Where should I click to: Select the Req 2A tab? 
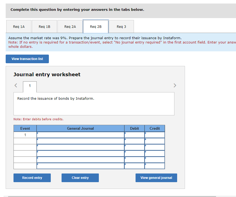click(70, 26)
